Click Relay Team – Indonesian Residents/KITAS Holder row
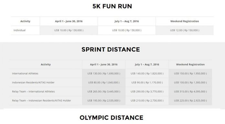 tap(111, 100)
